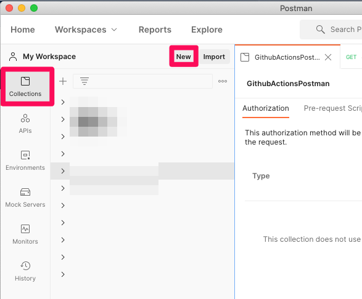Expand the third collection chevron
This screenshot has height=299, width=362.
pyautogui.click(x=63, y=137)
